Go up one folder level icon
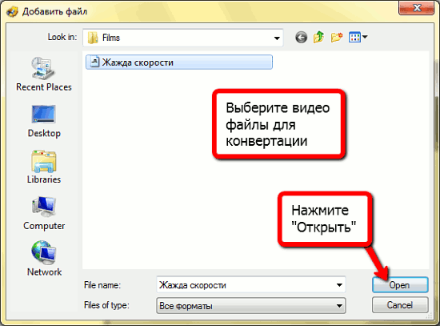This screenshot has width=440, height=326. click(318, 37)
